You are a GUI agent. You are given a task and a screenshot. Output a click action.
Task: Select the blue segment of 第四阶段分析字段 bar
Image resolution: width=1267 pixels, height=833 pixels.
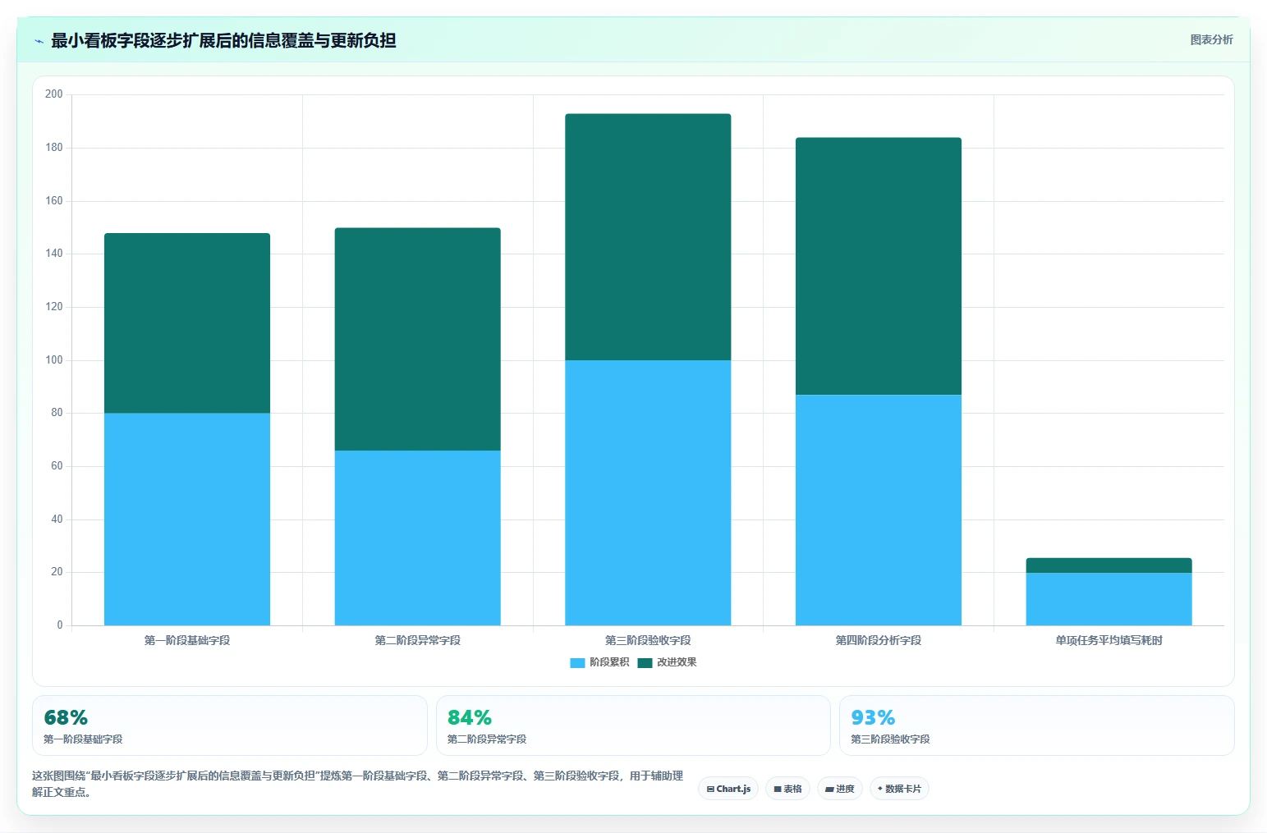[x=879, y=510]
